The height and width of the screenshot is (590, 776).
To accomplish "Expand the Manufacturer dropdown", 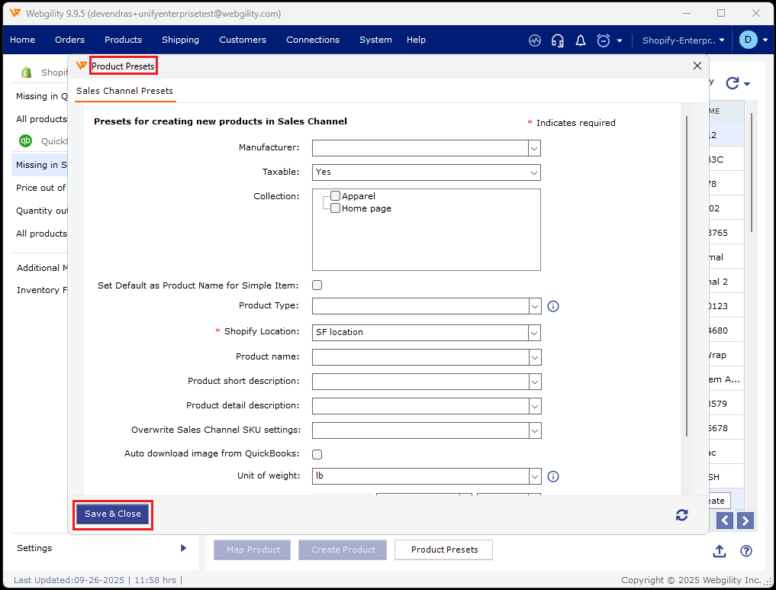I will [x=534, y=148].
